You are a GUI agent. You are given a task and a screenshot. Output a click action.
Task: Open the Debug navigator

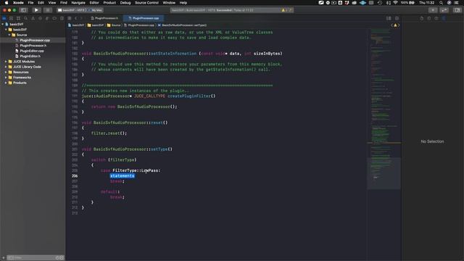(47, 18)
